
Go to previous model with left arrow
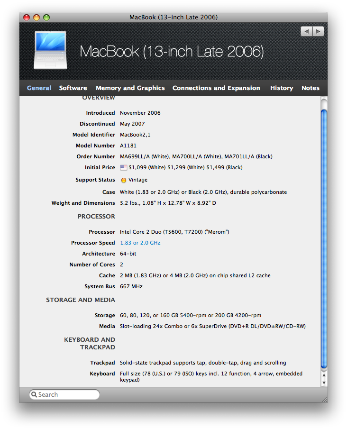tap(307, 31)
